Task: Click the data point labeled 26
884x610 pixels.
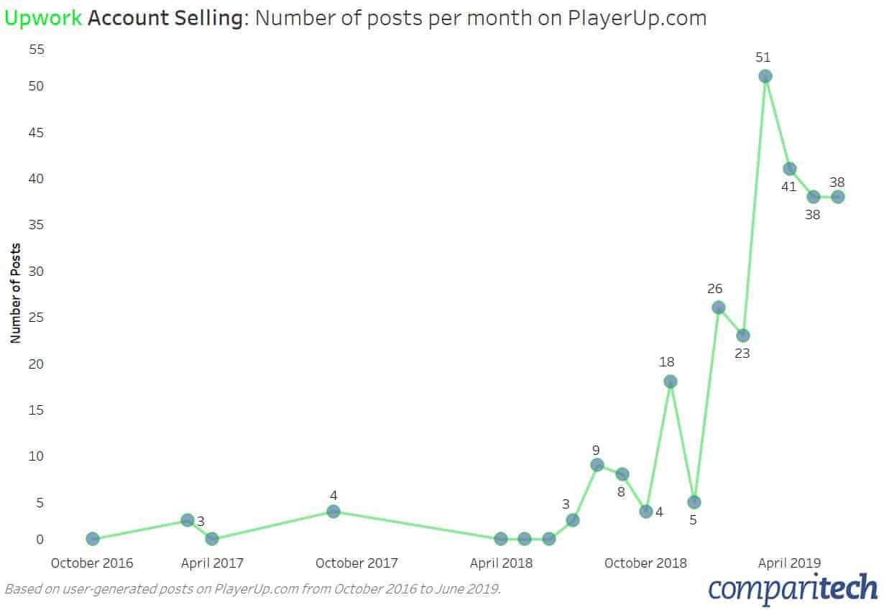Action: pos(718,308)
